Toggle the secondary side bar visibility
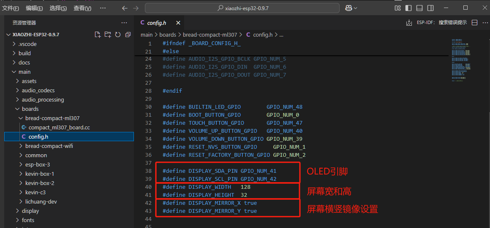490x228 pixels. coord(430,8)
